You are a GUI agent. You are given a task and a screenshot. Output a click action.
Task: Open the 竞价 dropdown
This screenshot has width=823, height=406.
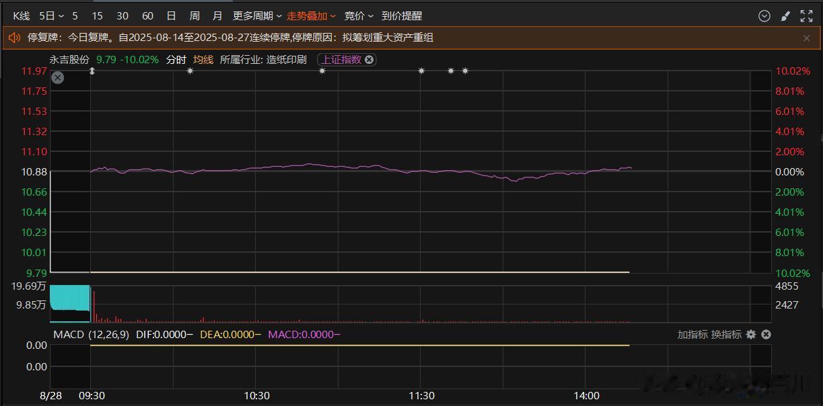pyautogui.click(x=359, y=16)
